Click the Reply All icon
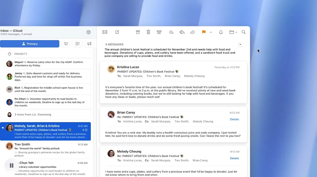 pos(182,32)
